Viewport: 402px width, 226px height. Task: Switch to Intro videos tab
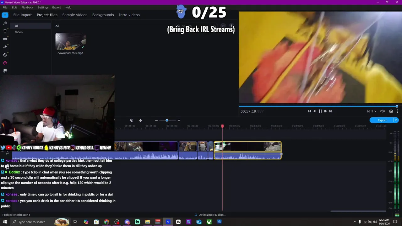(x=129, y=15)
